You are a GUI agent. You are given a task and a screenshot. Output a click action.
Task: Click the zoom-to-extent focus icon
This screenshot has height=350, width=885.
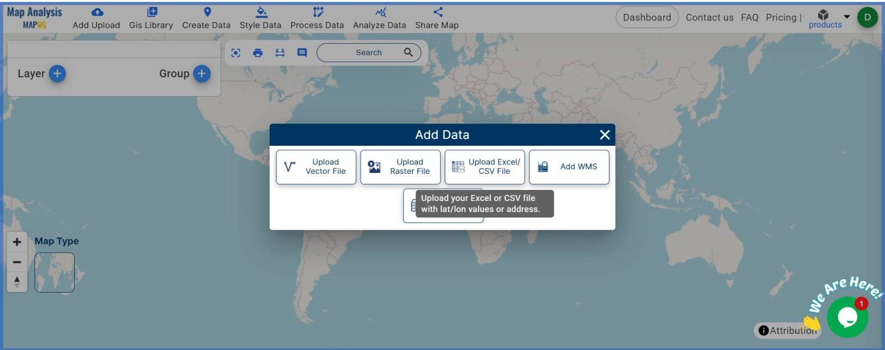[236, 52]
